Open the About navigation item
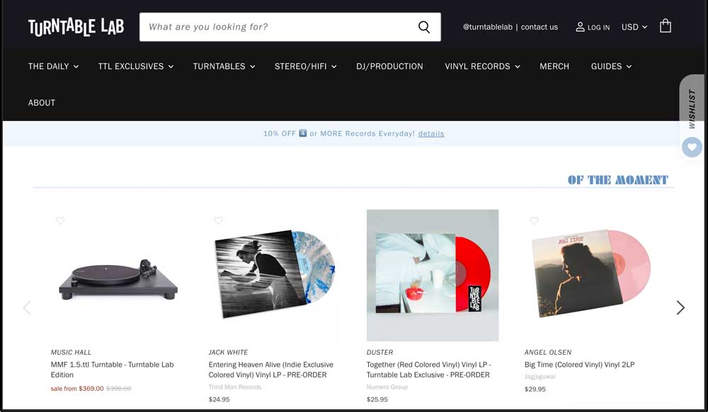This screenshot has height=412, width=708. point(42,102)
